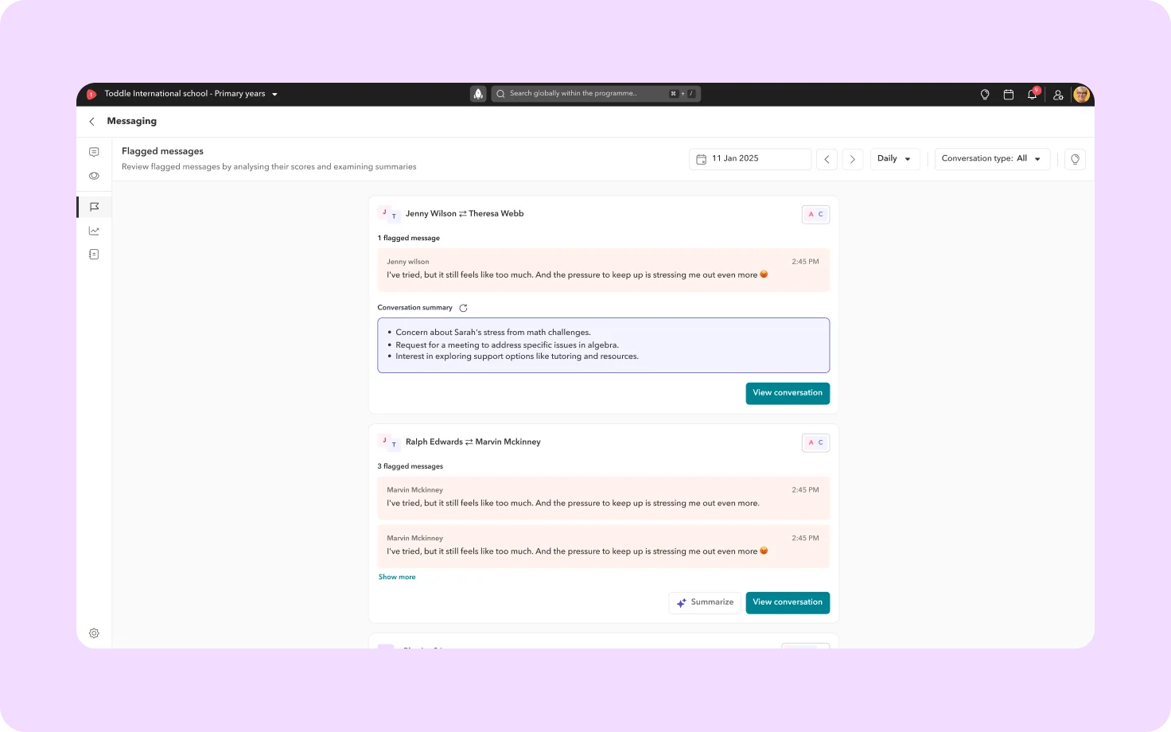Click the rocket icon beside global search

coord(478,94)
